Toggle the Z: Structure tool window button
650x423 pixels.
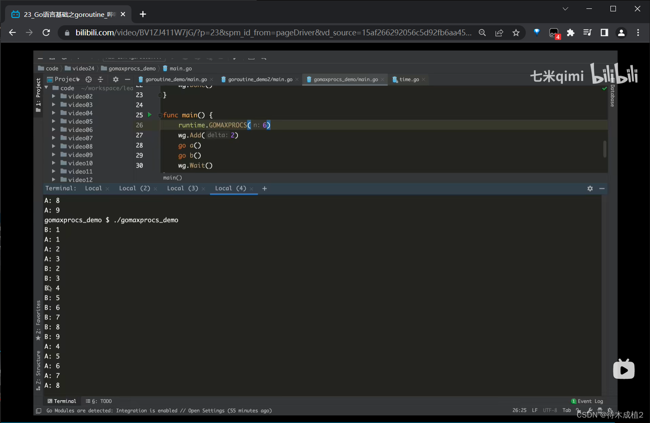(x=38, y=371)
